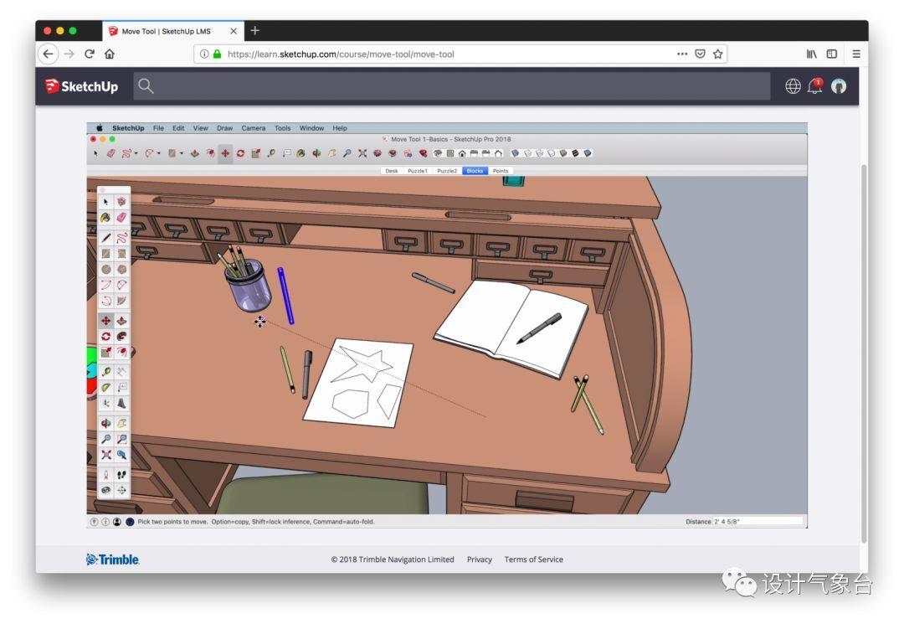Select the Polygon tool in floating palette
The width and height of the screenshot is (904, 624).
121,270
